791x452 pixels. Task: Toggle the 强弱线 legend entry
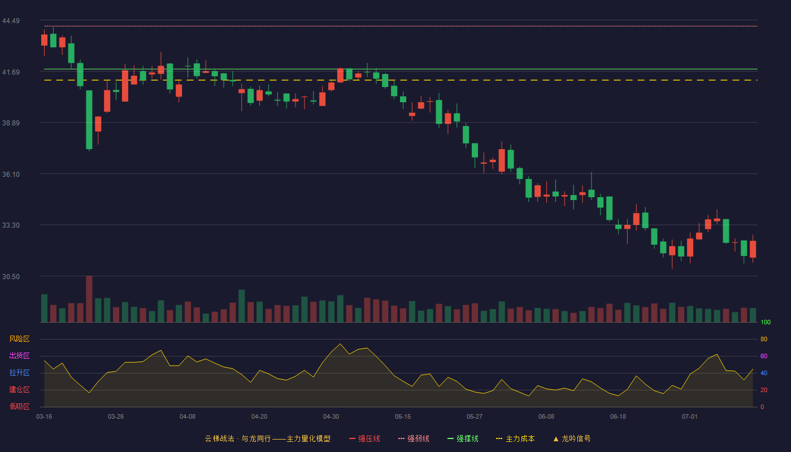tap(414, 438)
